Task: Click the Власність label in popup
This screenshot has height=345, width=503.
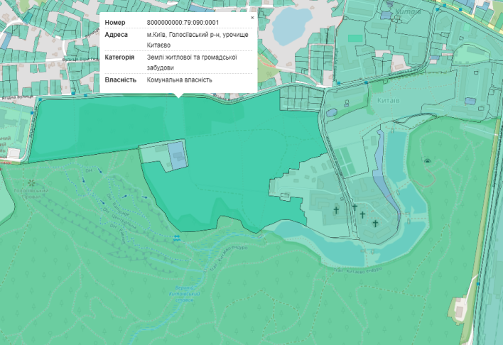Action: (120, 80)
